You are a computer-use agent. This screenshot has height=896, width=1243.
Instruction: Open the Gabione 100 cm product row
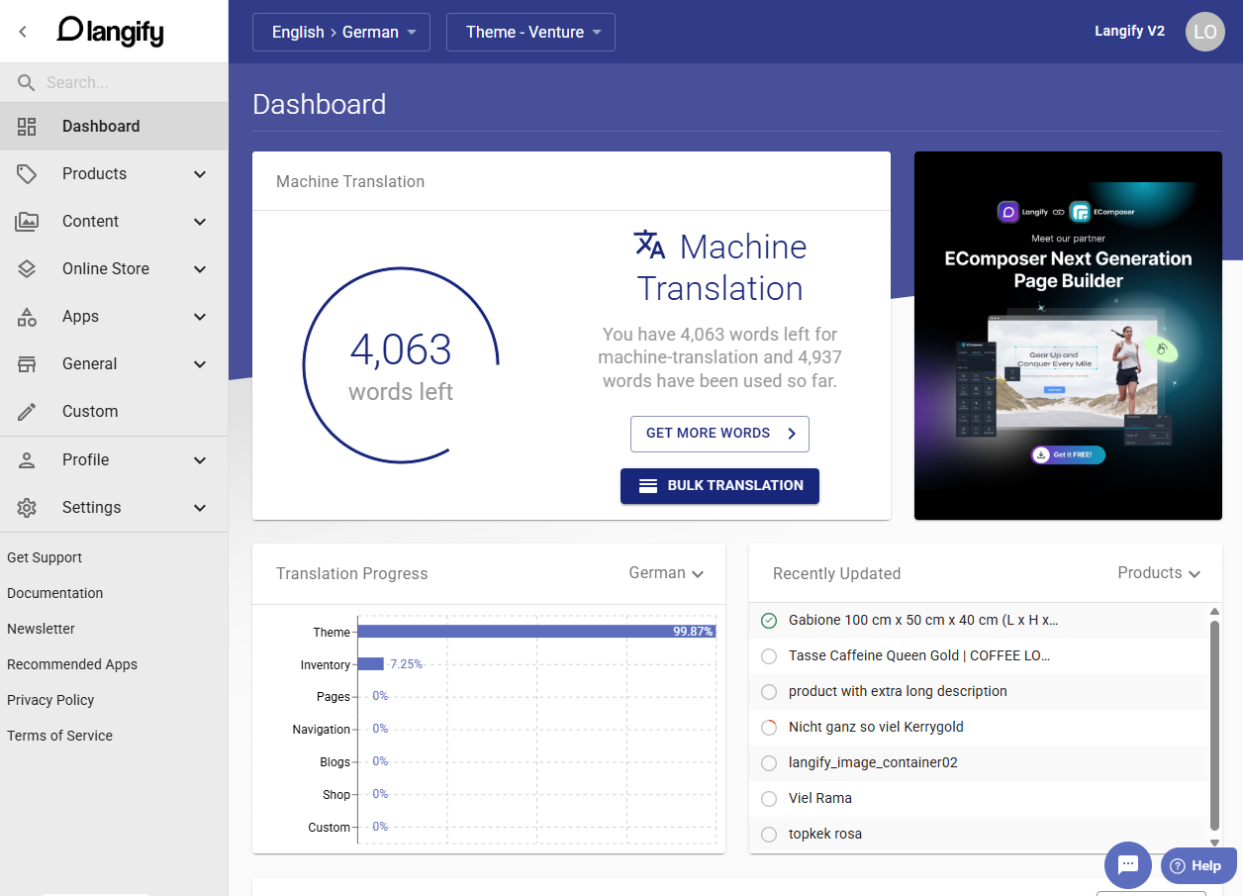tap(979, 621)
